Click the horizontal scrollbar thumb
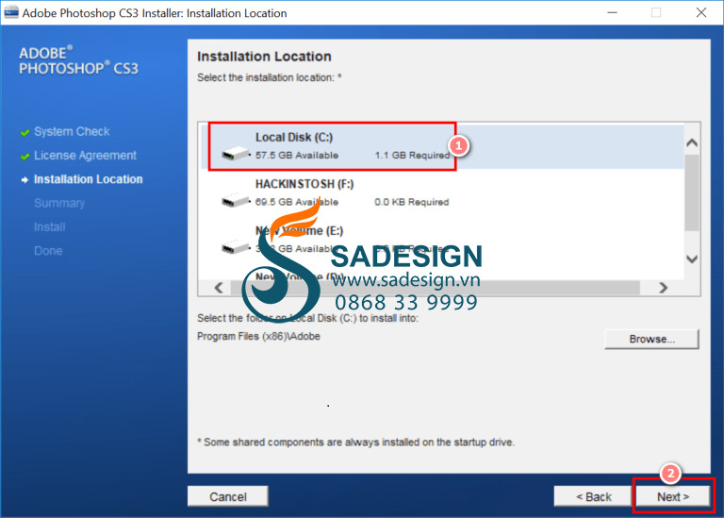 point(435,288)
